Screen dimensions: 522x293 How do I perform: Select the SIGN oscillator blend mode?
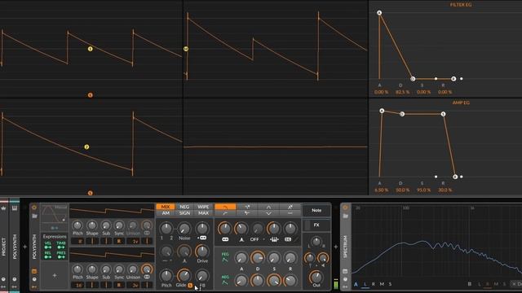click(184, 213)
